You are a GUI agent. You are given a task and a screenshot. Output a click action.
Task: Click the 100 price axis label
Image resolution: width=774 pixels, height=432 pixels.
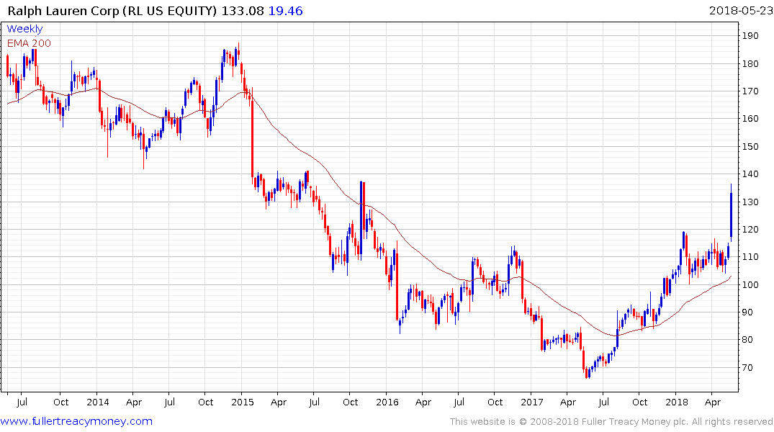pos(750,285)
